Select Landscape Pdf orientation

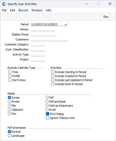(x=9, y=136)
